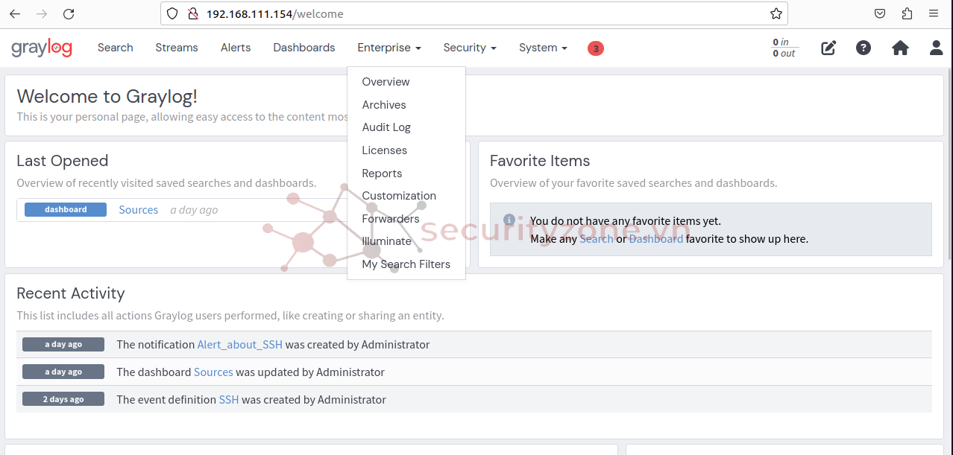Bookmark page with the star icon

pos(776,14)
